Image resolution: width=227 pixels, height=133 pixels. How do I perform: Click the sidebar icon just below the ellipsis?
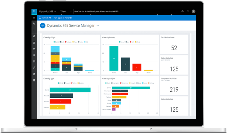click(34, 37)
